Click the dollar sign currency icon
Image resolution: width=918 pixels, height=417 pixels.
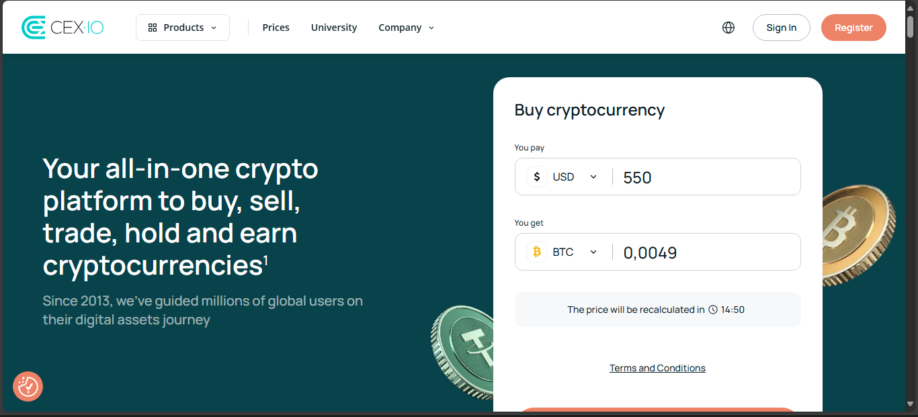536,177
